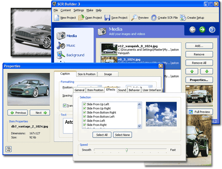Select Background icon in sidebar
222x169 pixels.
point(61,55)
